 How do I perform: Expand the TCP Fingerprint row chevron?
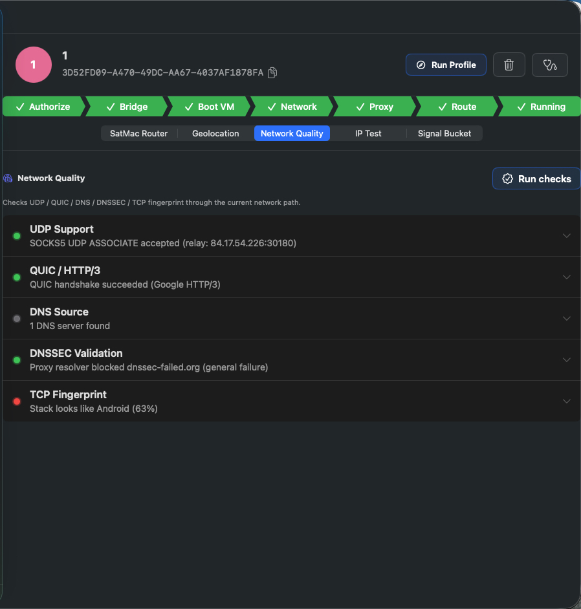(567, 401)
